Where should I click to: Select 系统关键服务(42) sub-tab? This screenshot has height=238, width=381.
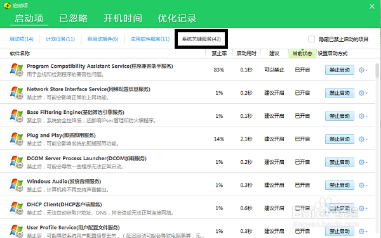tap(201, 39)
